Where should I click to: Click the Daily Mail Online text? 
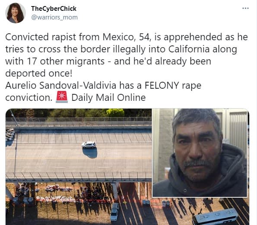coord(108,97)
